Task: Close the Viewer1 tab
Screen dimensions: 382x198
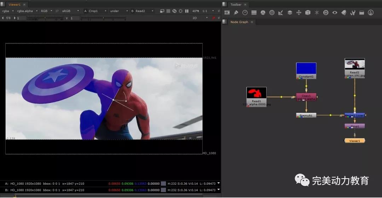Action: (24, 4)
